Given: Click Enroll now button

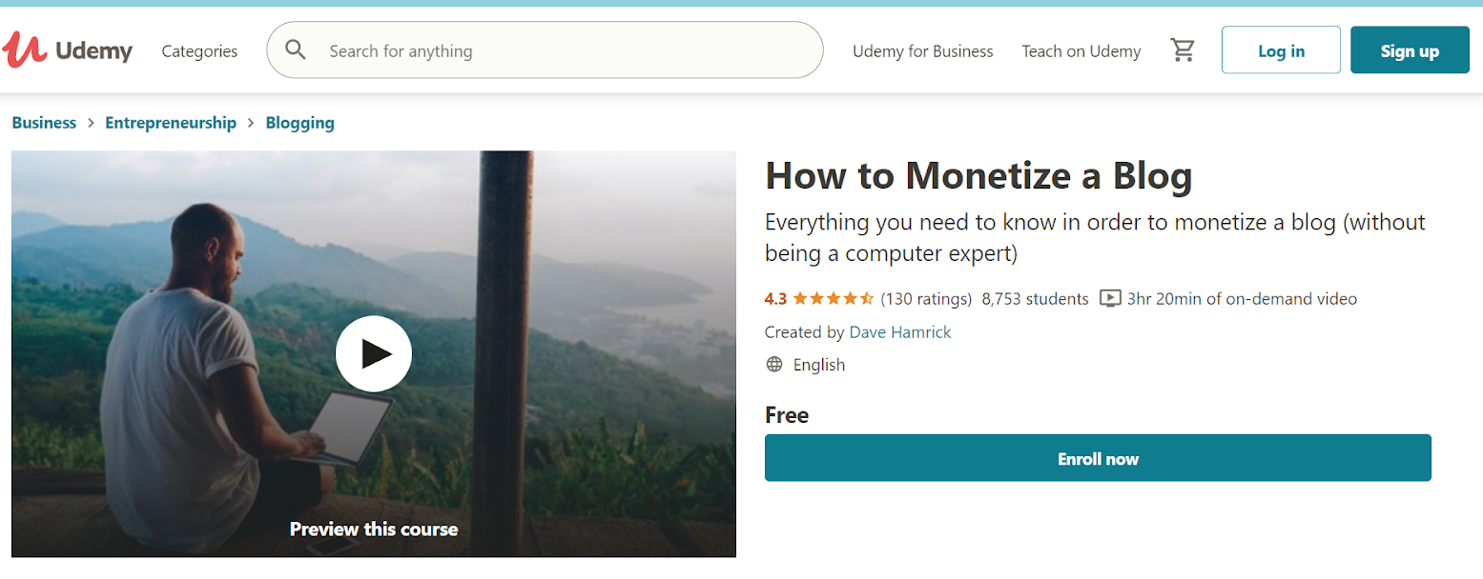Looking at the screenshot, I should (1098, 458).
